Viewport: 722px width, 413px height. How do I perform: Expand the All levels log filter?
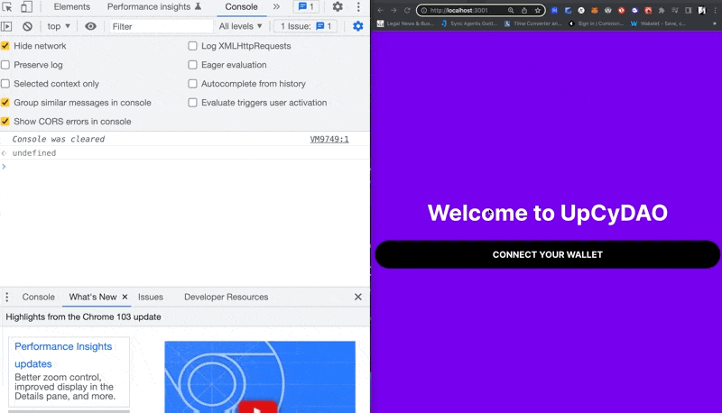(x=241, y=27)
